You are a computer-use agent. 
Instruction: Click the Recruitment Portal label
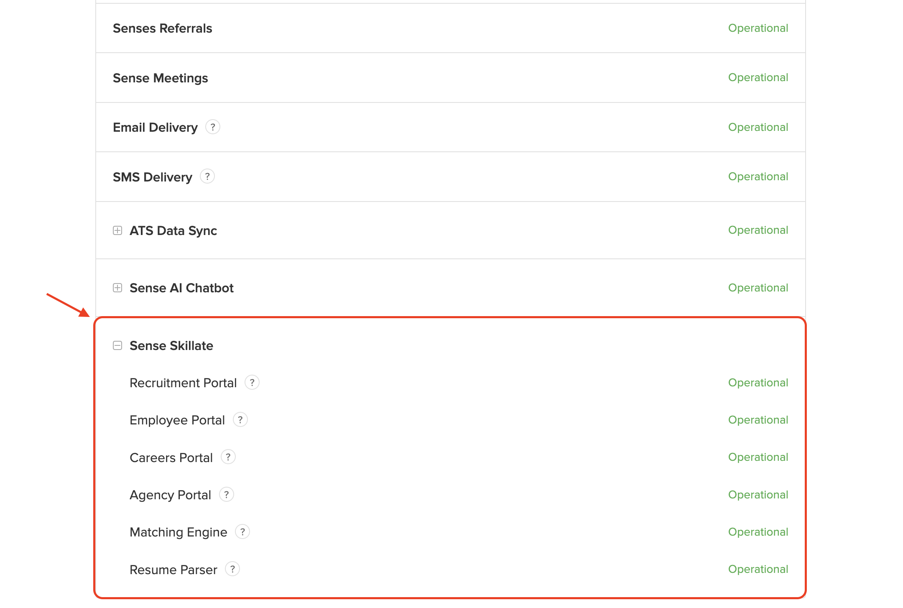[183, 383]
